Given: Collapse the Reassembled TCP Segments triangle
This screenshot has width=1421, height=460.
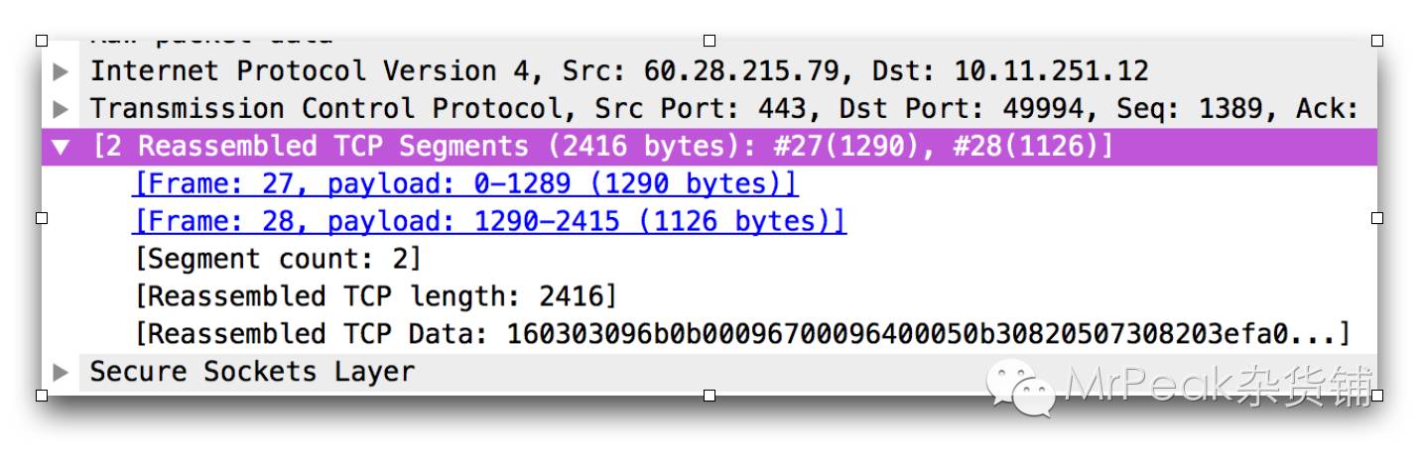Looking at the screenshot, I should (61, 147).
